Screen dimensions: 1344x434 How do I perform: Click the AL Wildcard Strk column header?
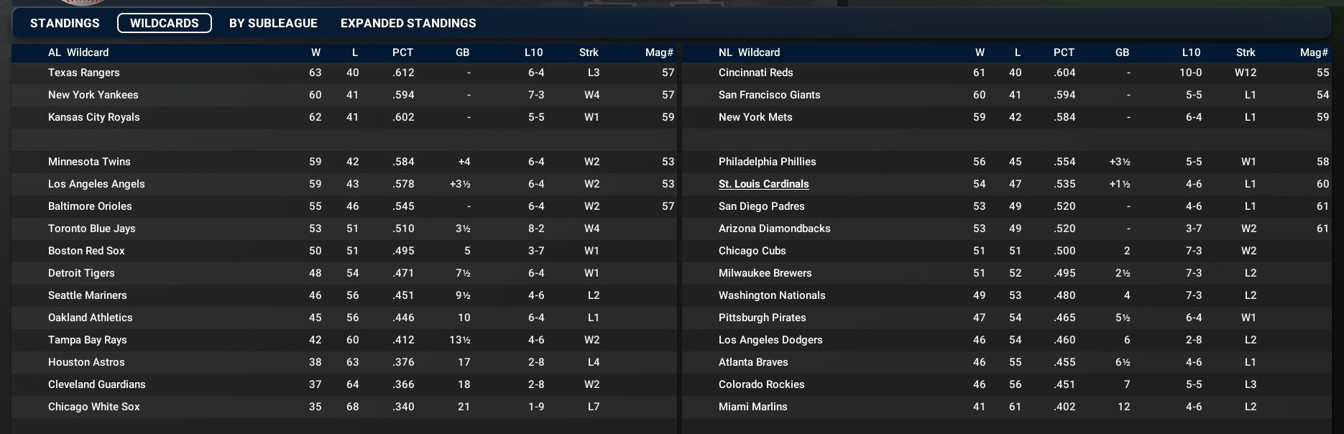pyautogui.click(x=589, y=52)
